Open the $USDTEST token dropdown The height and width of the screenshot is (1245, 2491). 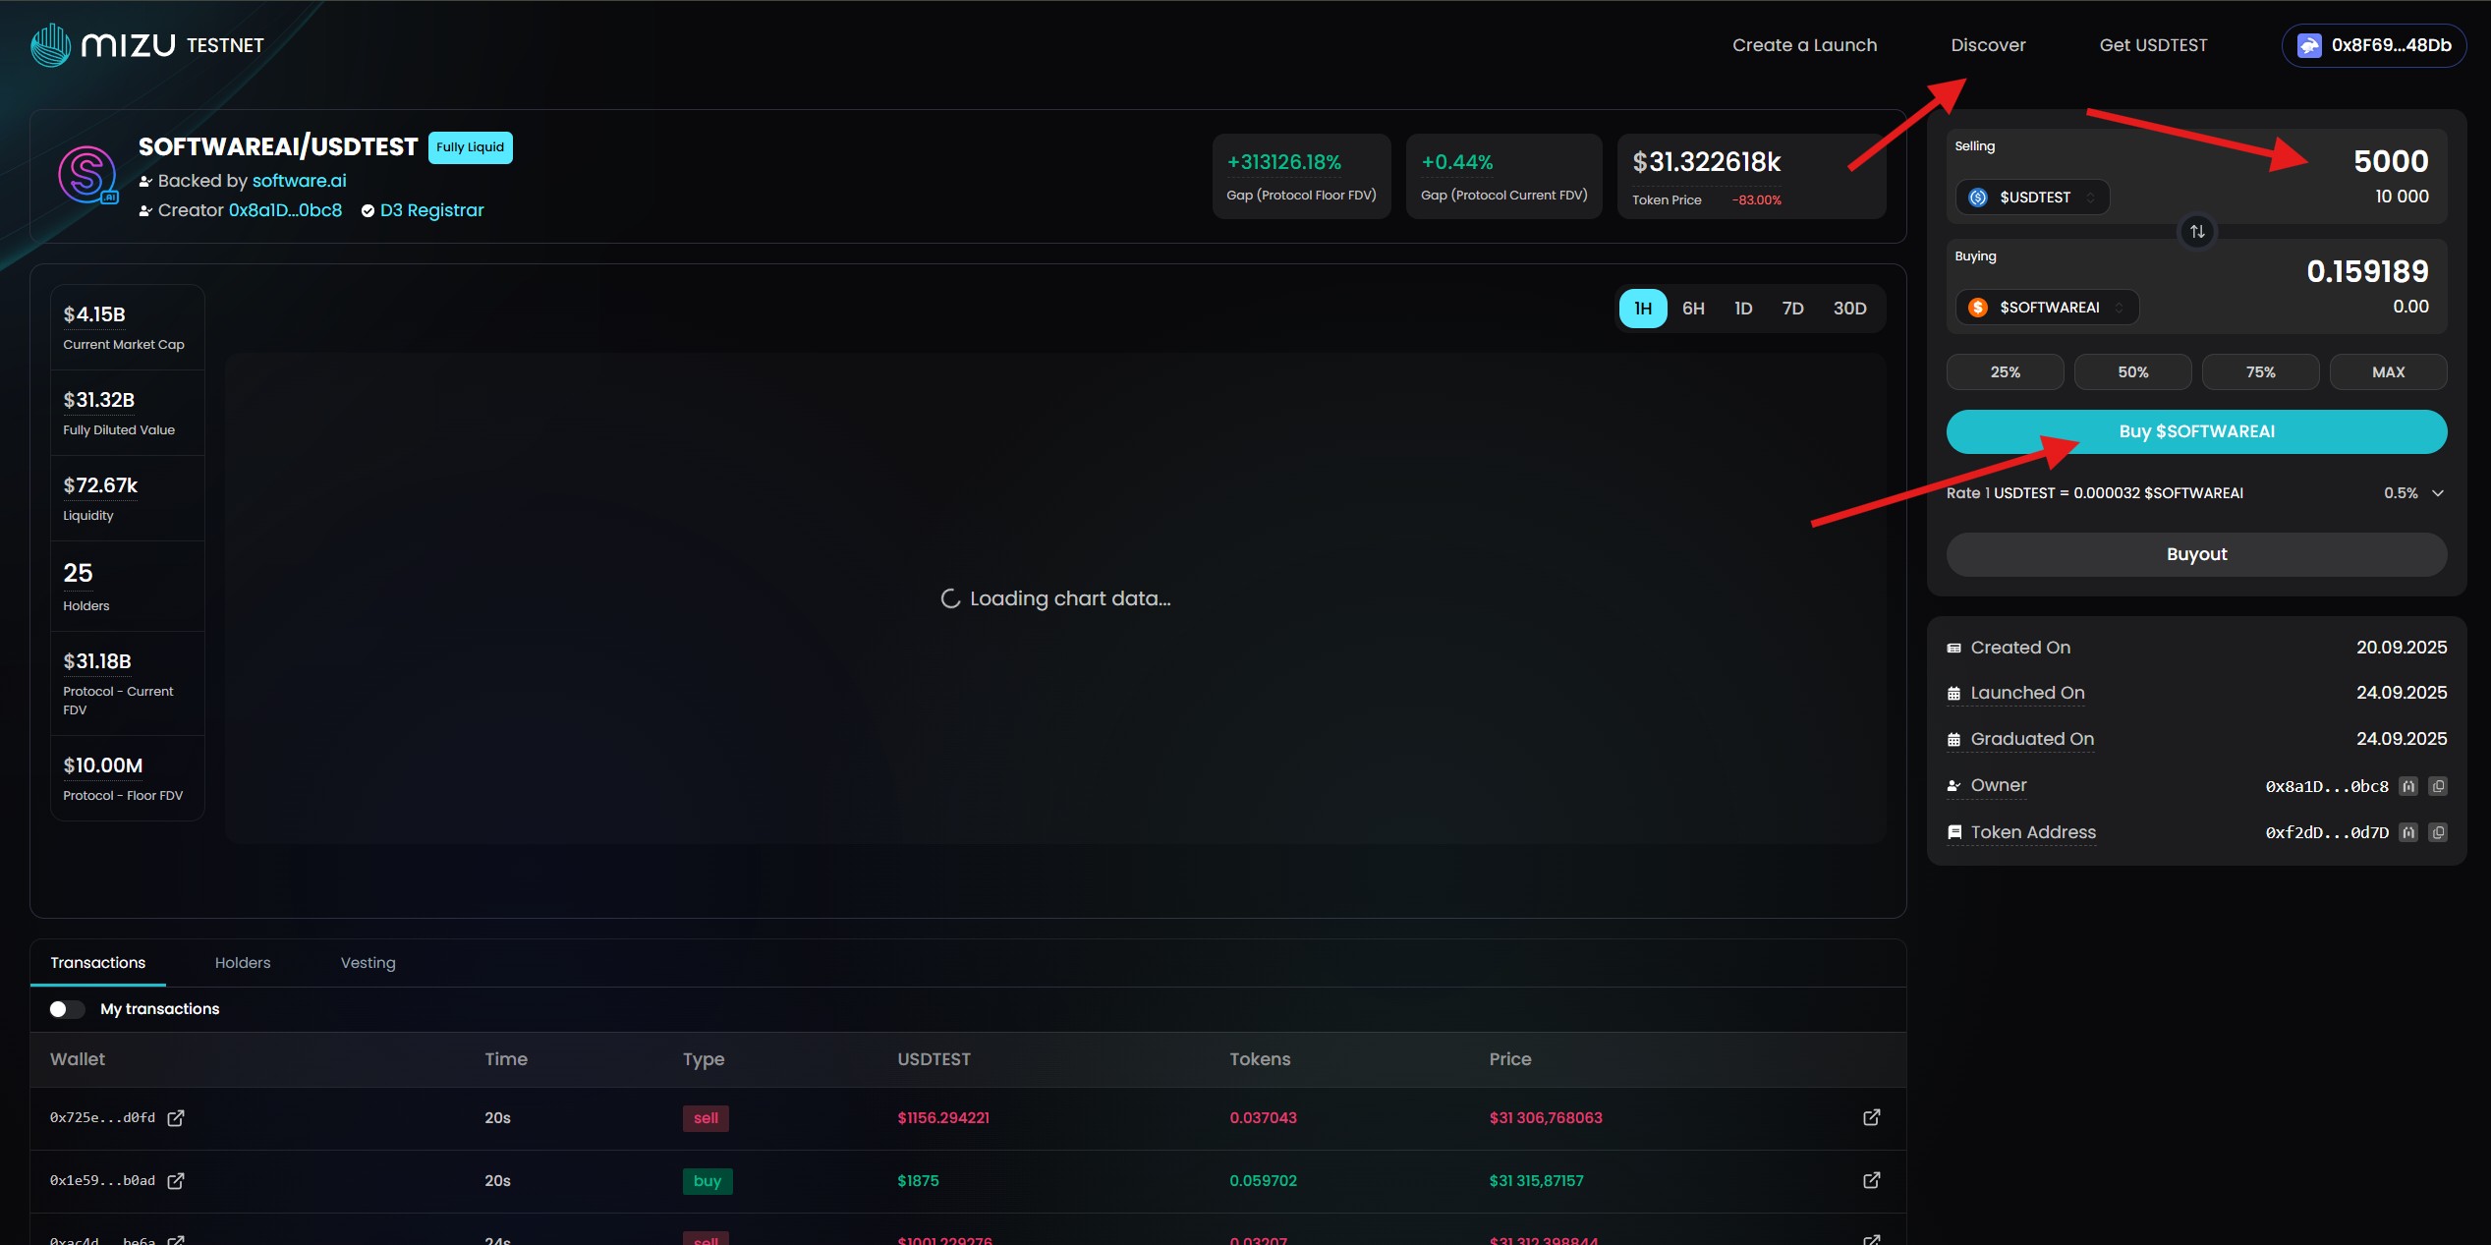click(x=2032, y=198)
